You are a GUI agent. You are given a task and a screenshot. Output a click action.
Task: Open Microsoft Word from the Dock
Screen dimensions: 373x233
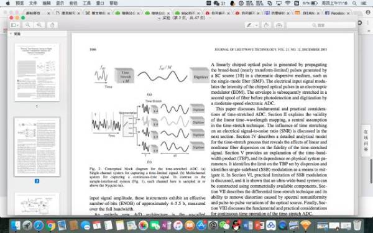(x=247, y=225)
